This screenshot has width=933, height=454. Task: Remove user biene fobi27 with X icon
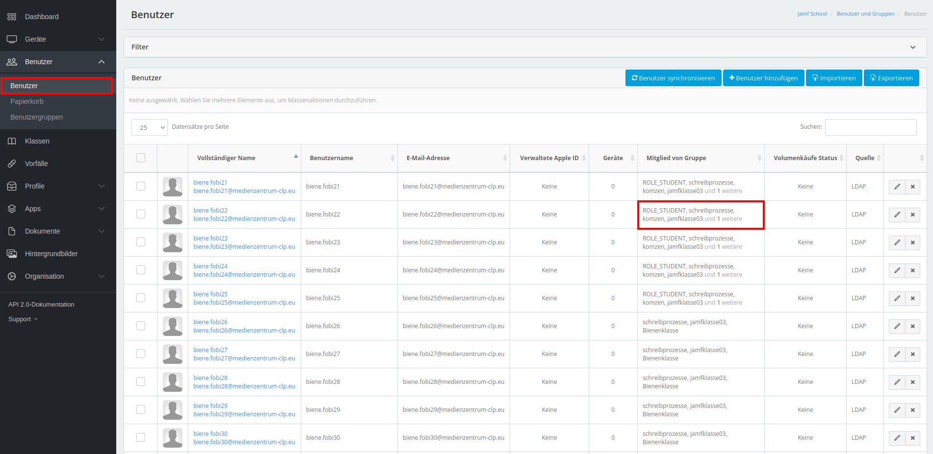coord(912,354)
